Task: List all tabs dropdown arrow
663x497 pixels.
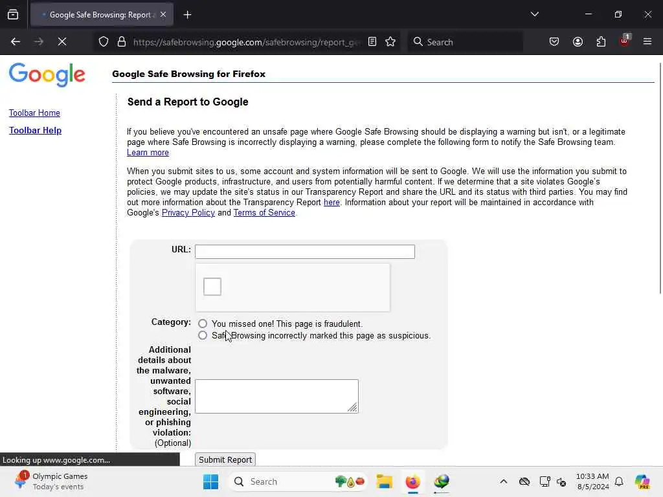Action: tap(534, 14)
